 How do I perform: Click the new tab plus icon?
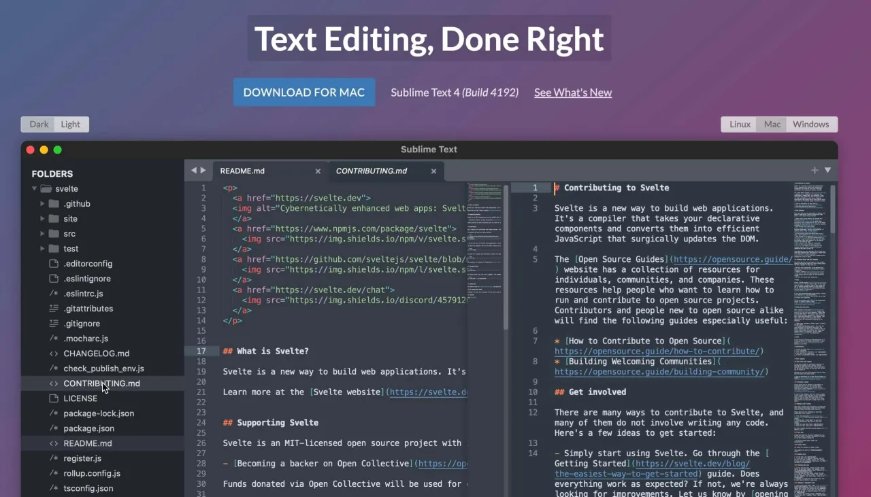pos(815,171)
